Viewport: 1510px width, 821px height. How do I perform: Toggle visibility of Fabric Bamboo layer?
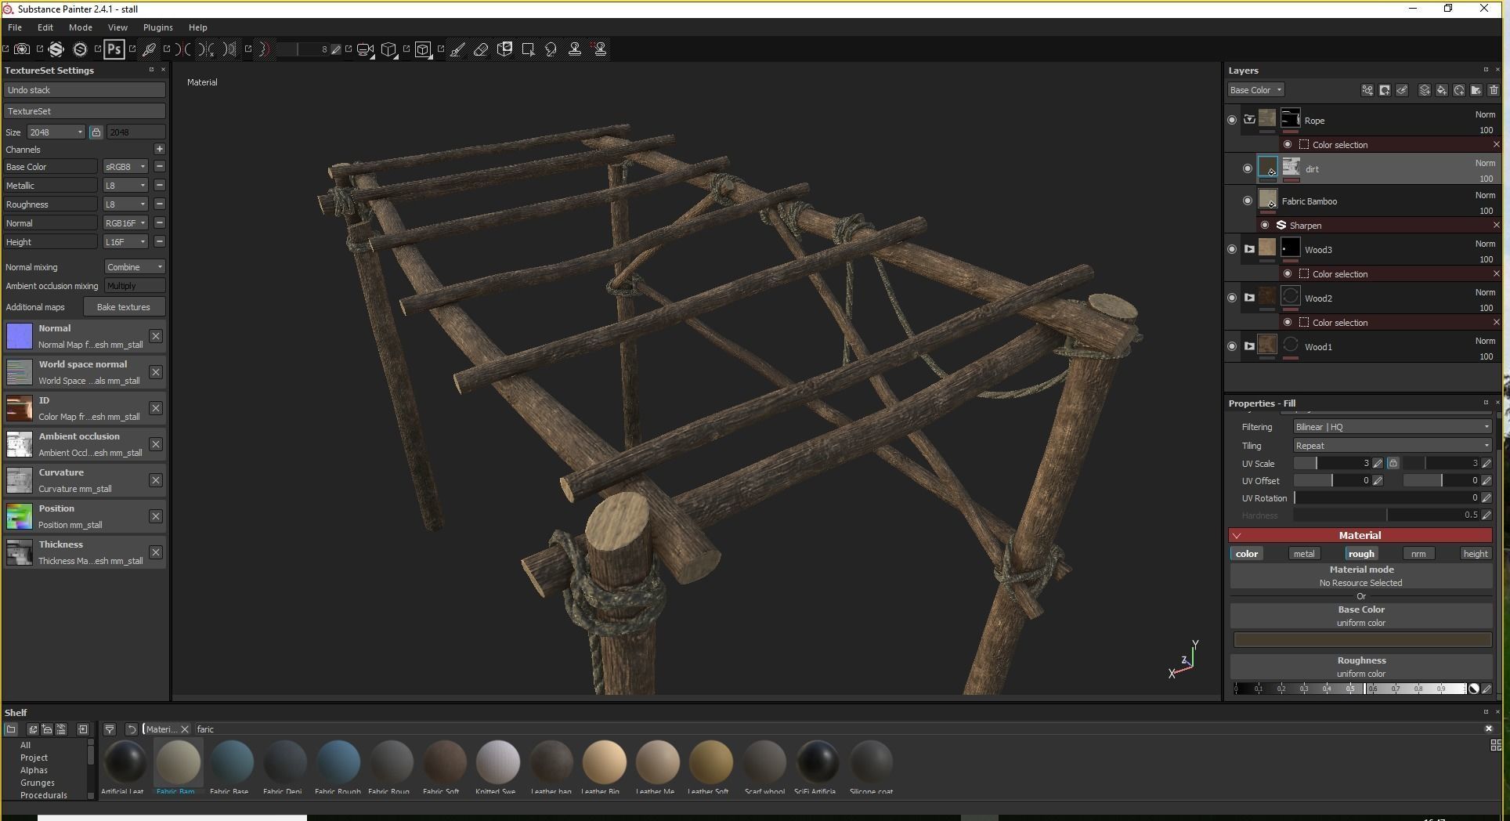coord(1248,201)
